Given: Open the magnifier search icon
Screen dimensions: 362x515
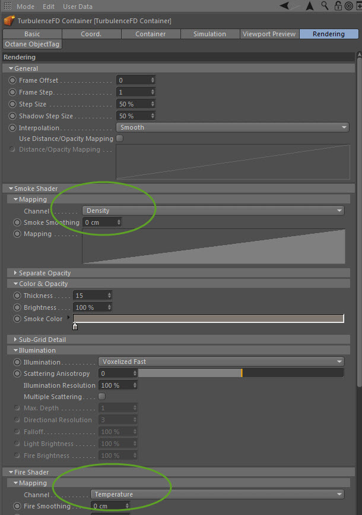Looking at the screenshot, I should 325,5.
